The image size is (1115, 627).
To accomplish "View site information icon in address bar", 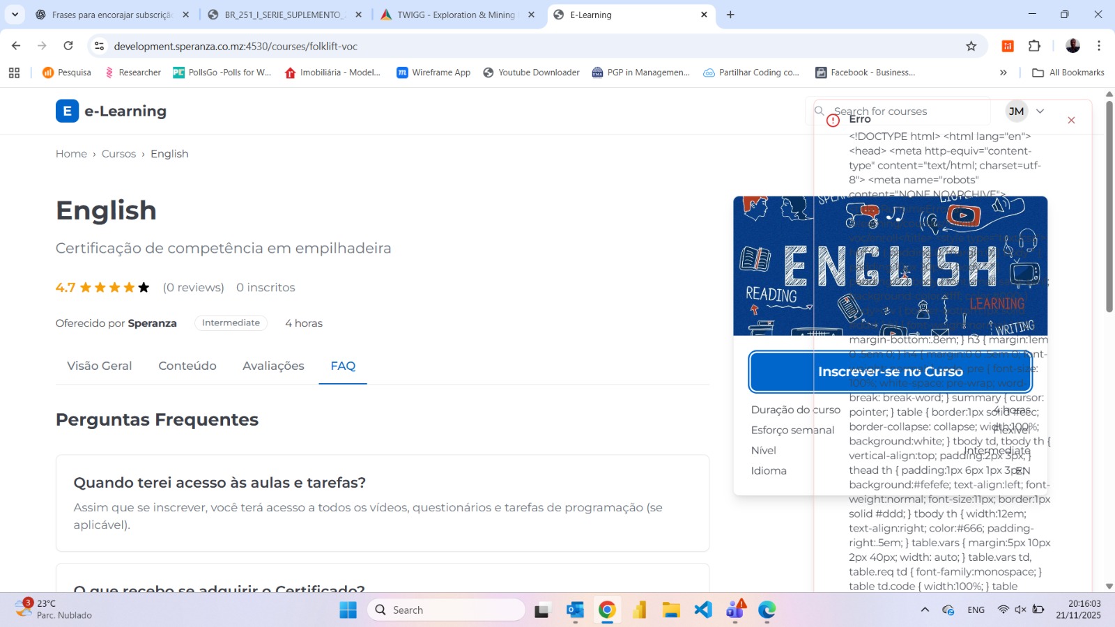I will [100, 46].
